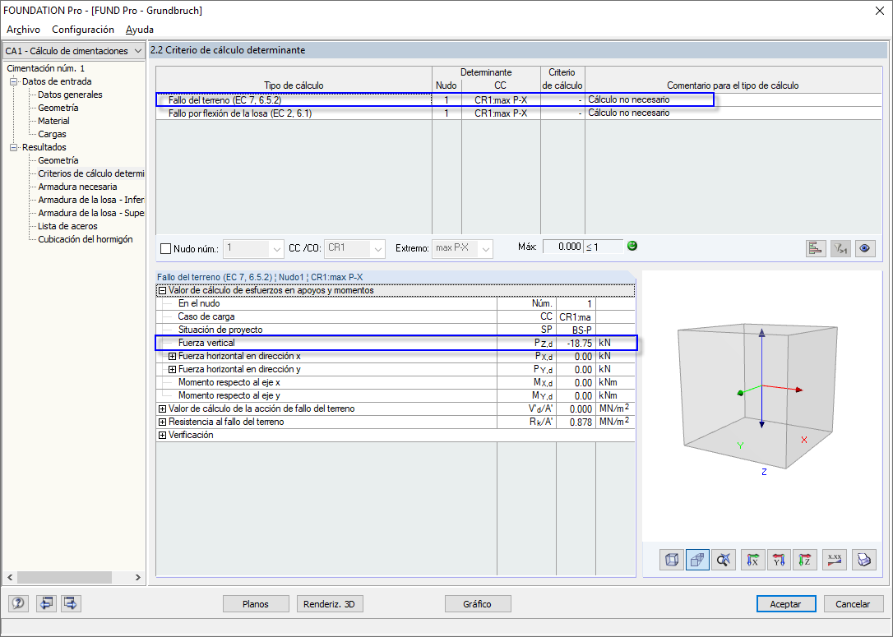Expand Fuerza horizontal en dirección x
This screenshot has height=637, width=893.
pos(172,357)
